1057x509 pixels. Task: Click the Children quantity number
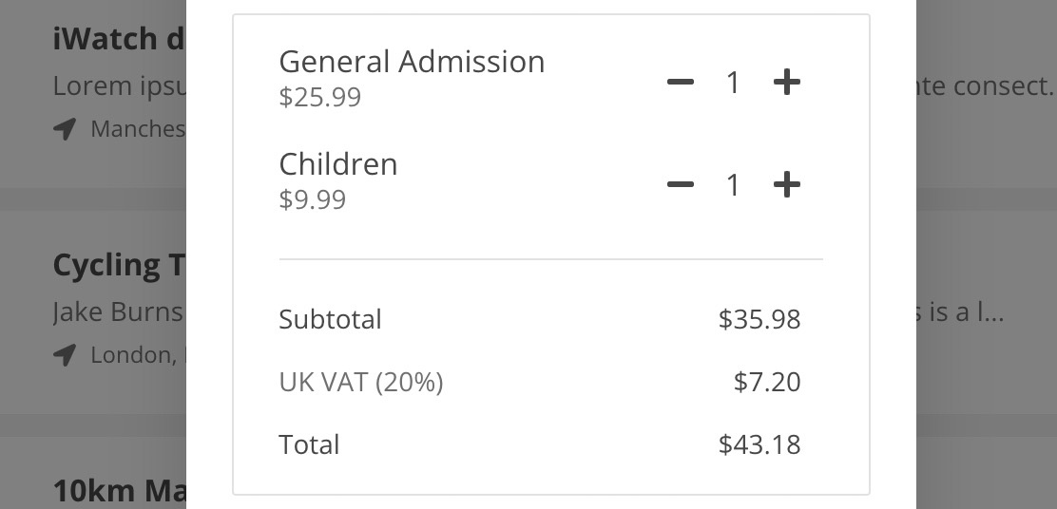coord(733,184)
